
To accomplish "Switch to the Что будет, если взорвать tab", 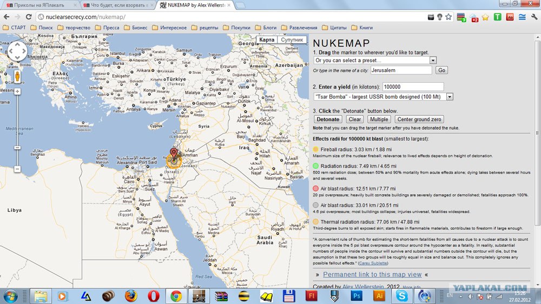I will point(118,5).
